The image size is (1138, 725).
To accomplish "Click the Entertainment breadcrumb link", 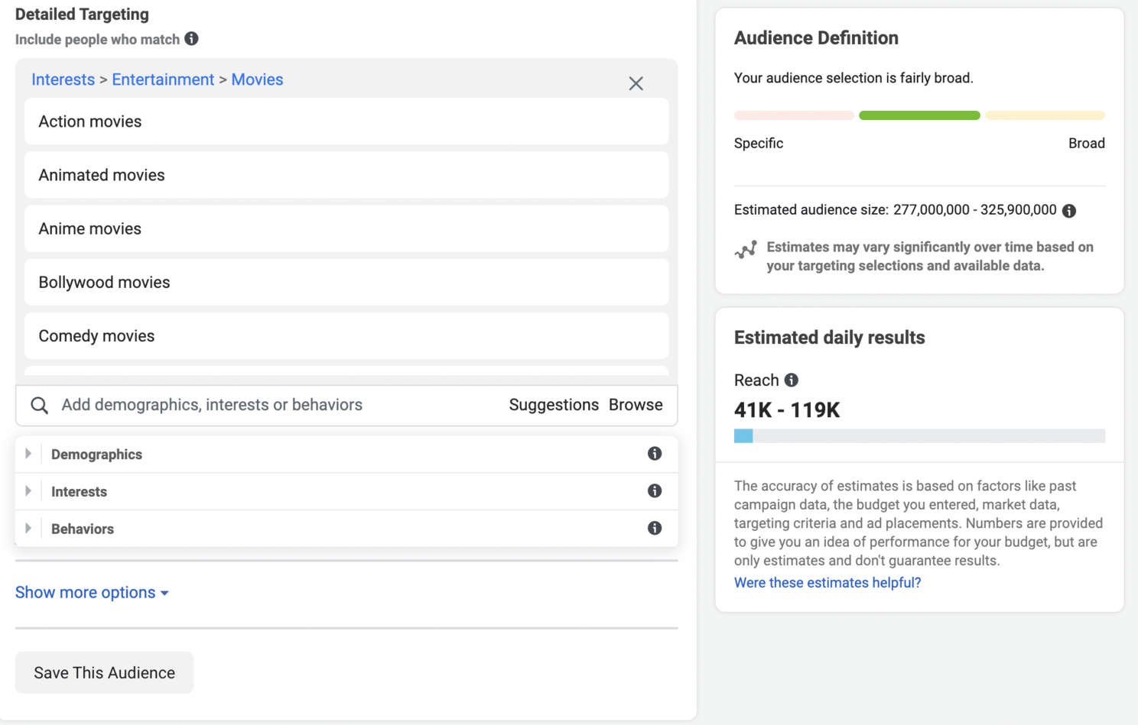I will click(163, 79).
